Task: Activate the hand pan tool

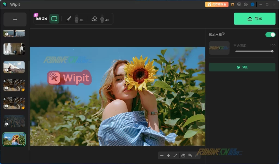Action: [x=183, y=156]
